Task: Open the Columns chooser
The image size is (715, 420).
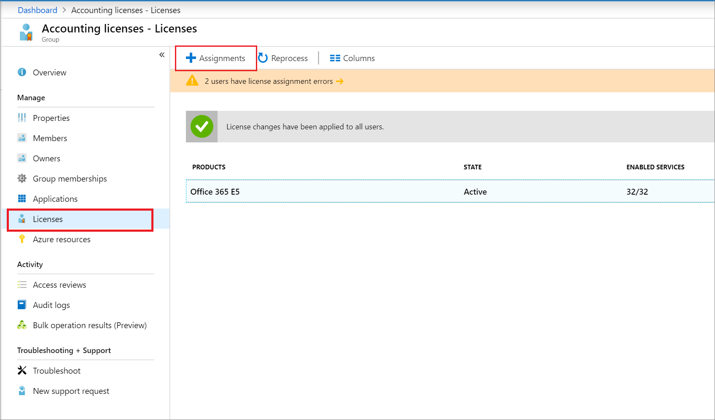Action: click(352, 58)
